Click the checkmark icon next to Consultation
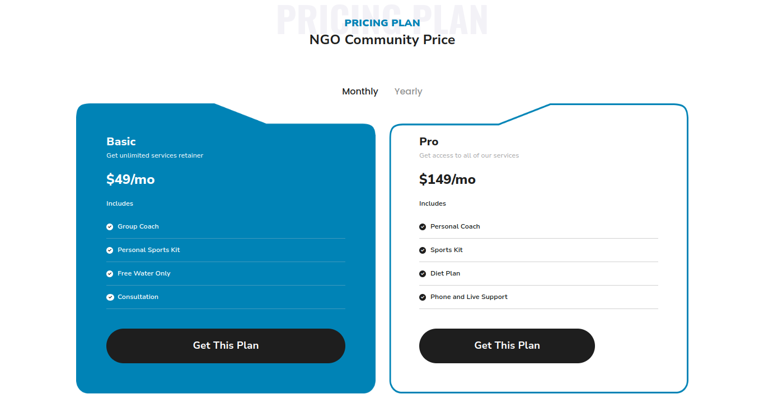This screenshot has width=764, height=413. (x=110, y=297)
